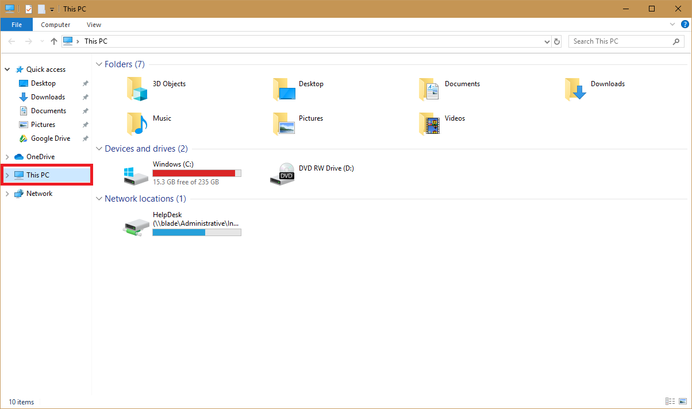Open the File menu

[17, 25]
